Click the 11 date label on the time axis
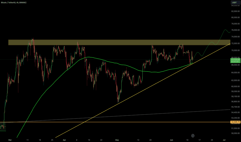The width and height of the screenshot is (241, 142). [27, 140]
